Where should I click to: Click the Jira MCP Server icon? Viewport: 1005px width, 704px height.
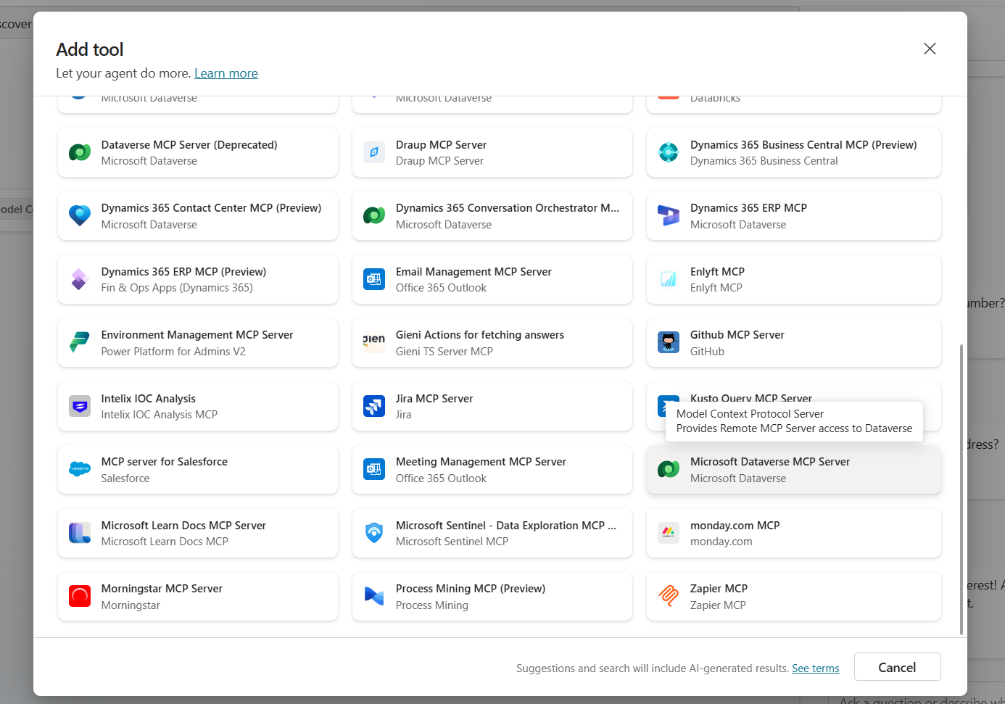(x=373, y=406)
